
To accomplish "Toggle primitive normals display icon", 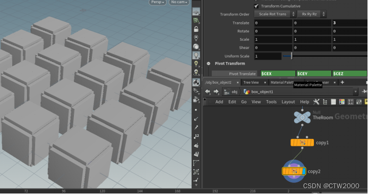I will point(196,145).
